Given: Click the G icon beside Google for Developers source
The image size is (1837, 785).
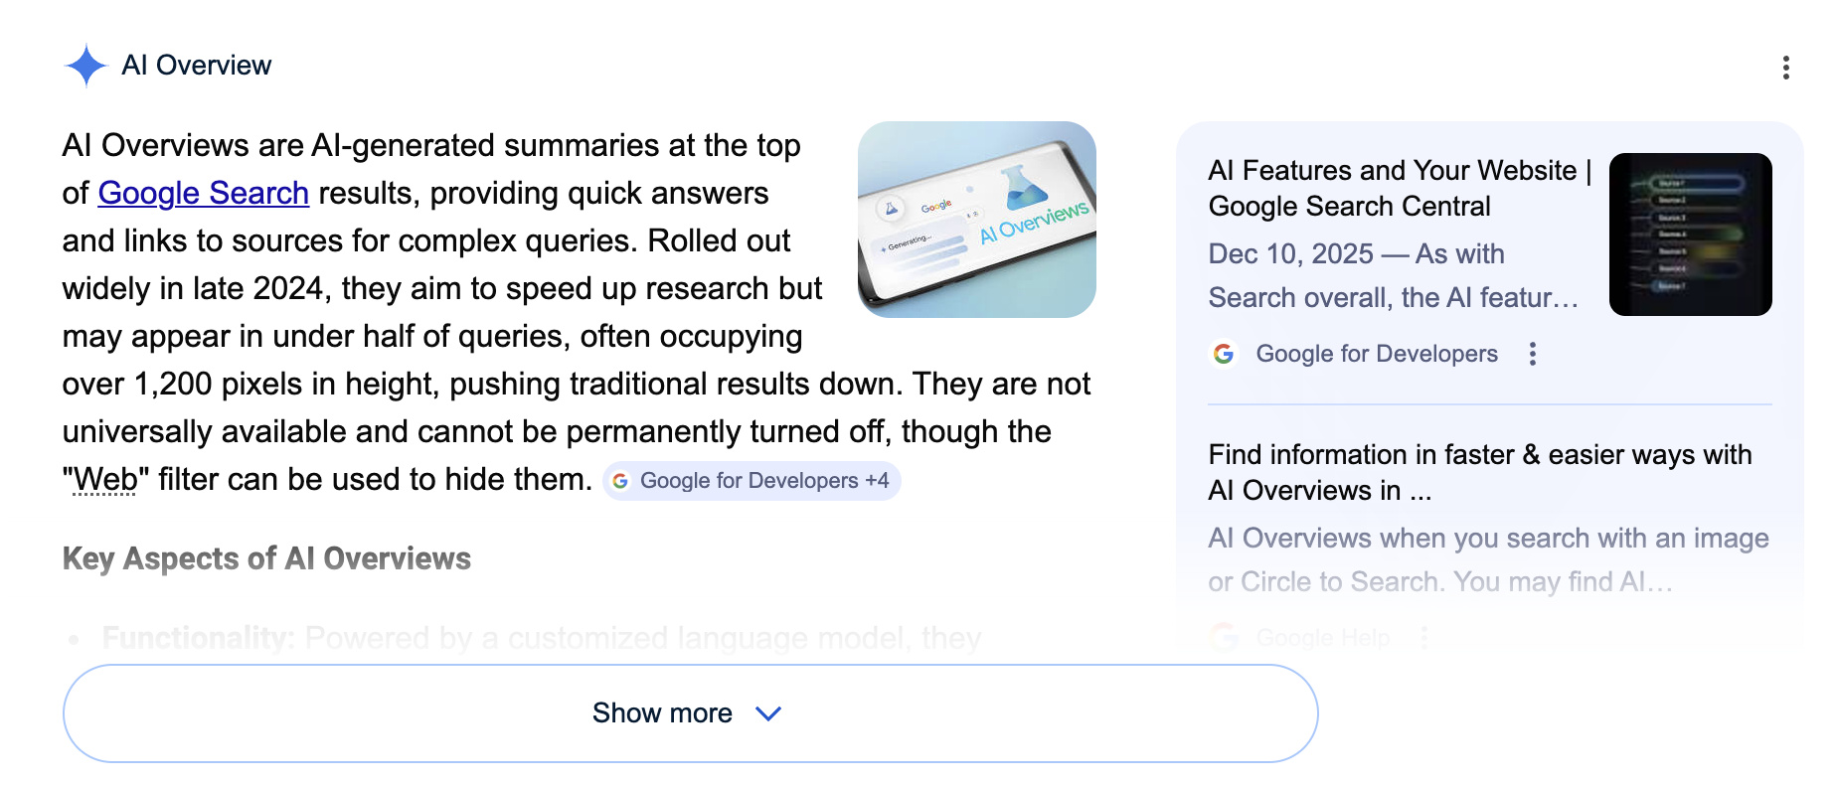Looking at the screenshot, I should 1224,353.
